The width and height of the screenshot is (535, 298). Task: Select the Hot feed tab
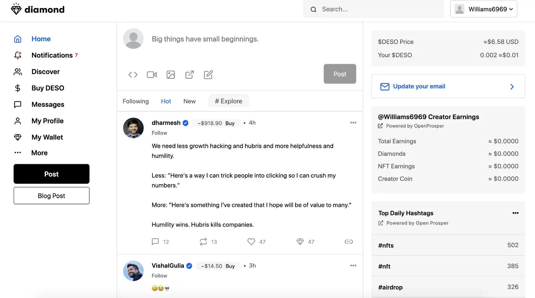pos(166,101)
